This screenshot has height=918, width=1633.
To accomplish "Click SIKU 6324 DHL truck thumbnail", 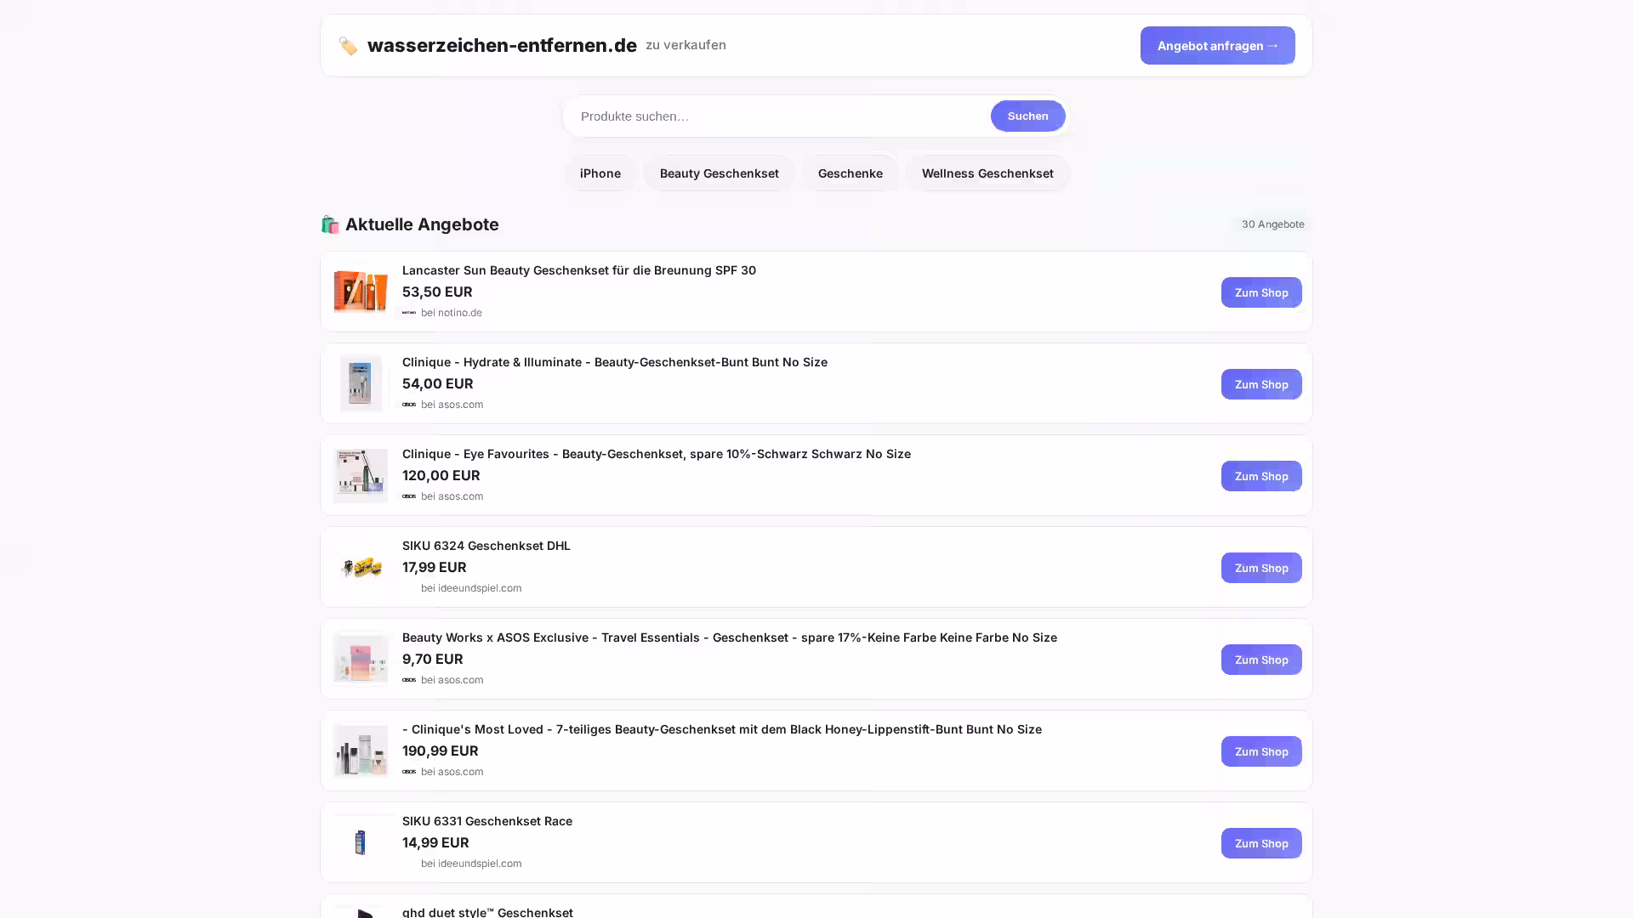I will (361, 567).
